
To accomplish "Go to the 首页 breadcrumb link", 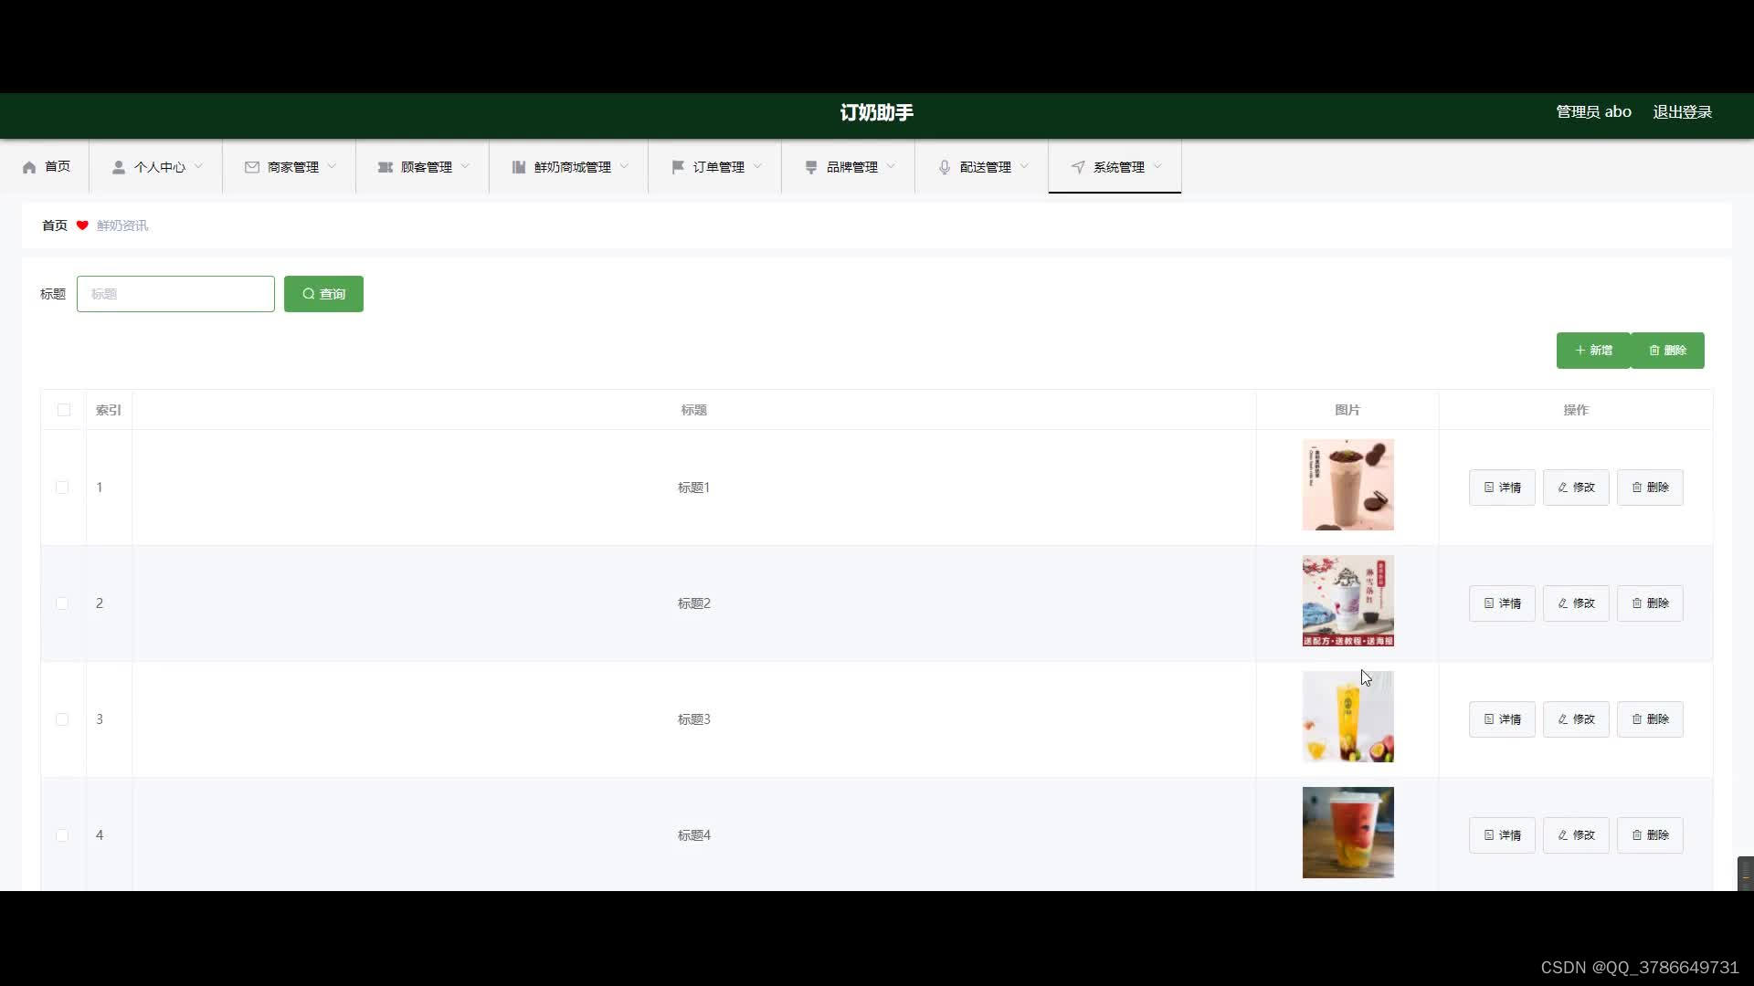I will coord(55,226).
